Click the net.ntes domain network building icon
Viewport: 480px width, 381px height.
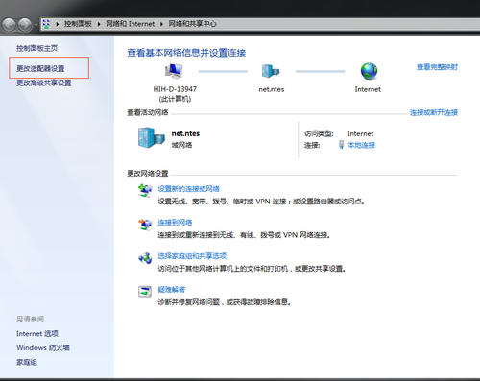click(x=152, y=138)
